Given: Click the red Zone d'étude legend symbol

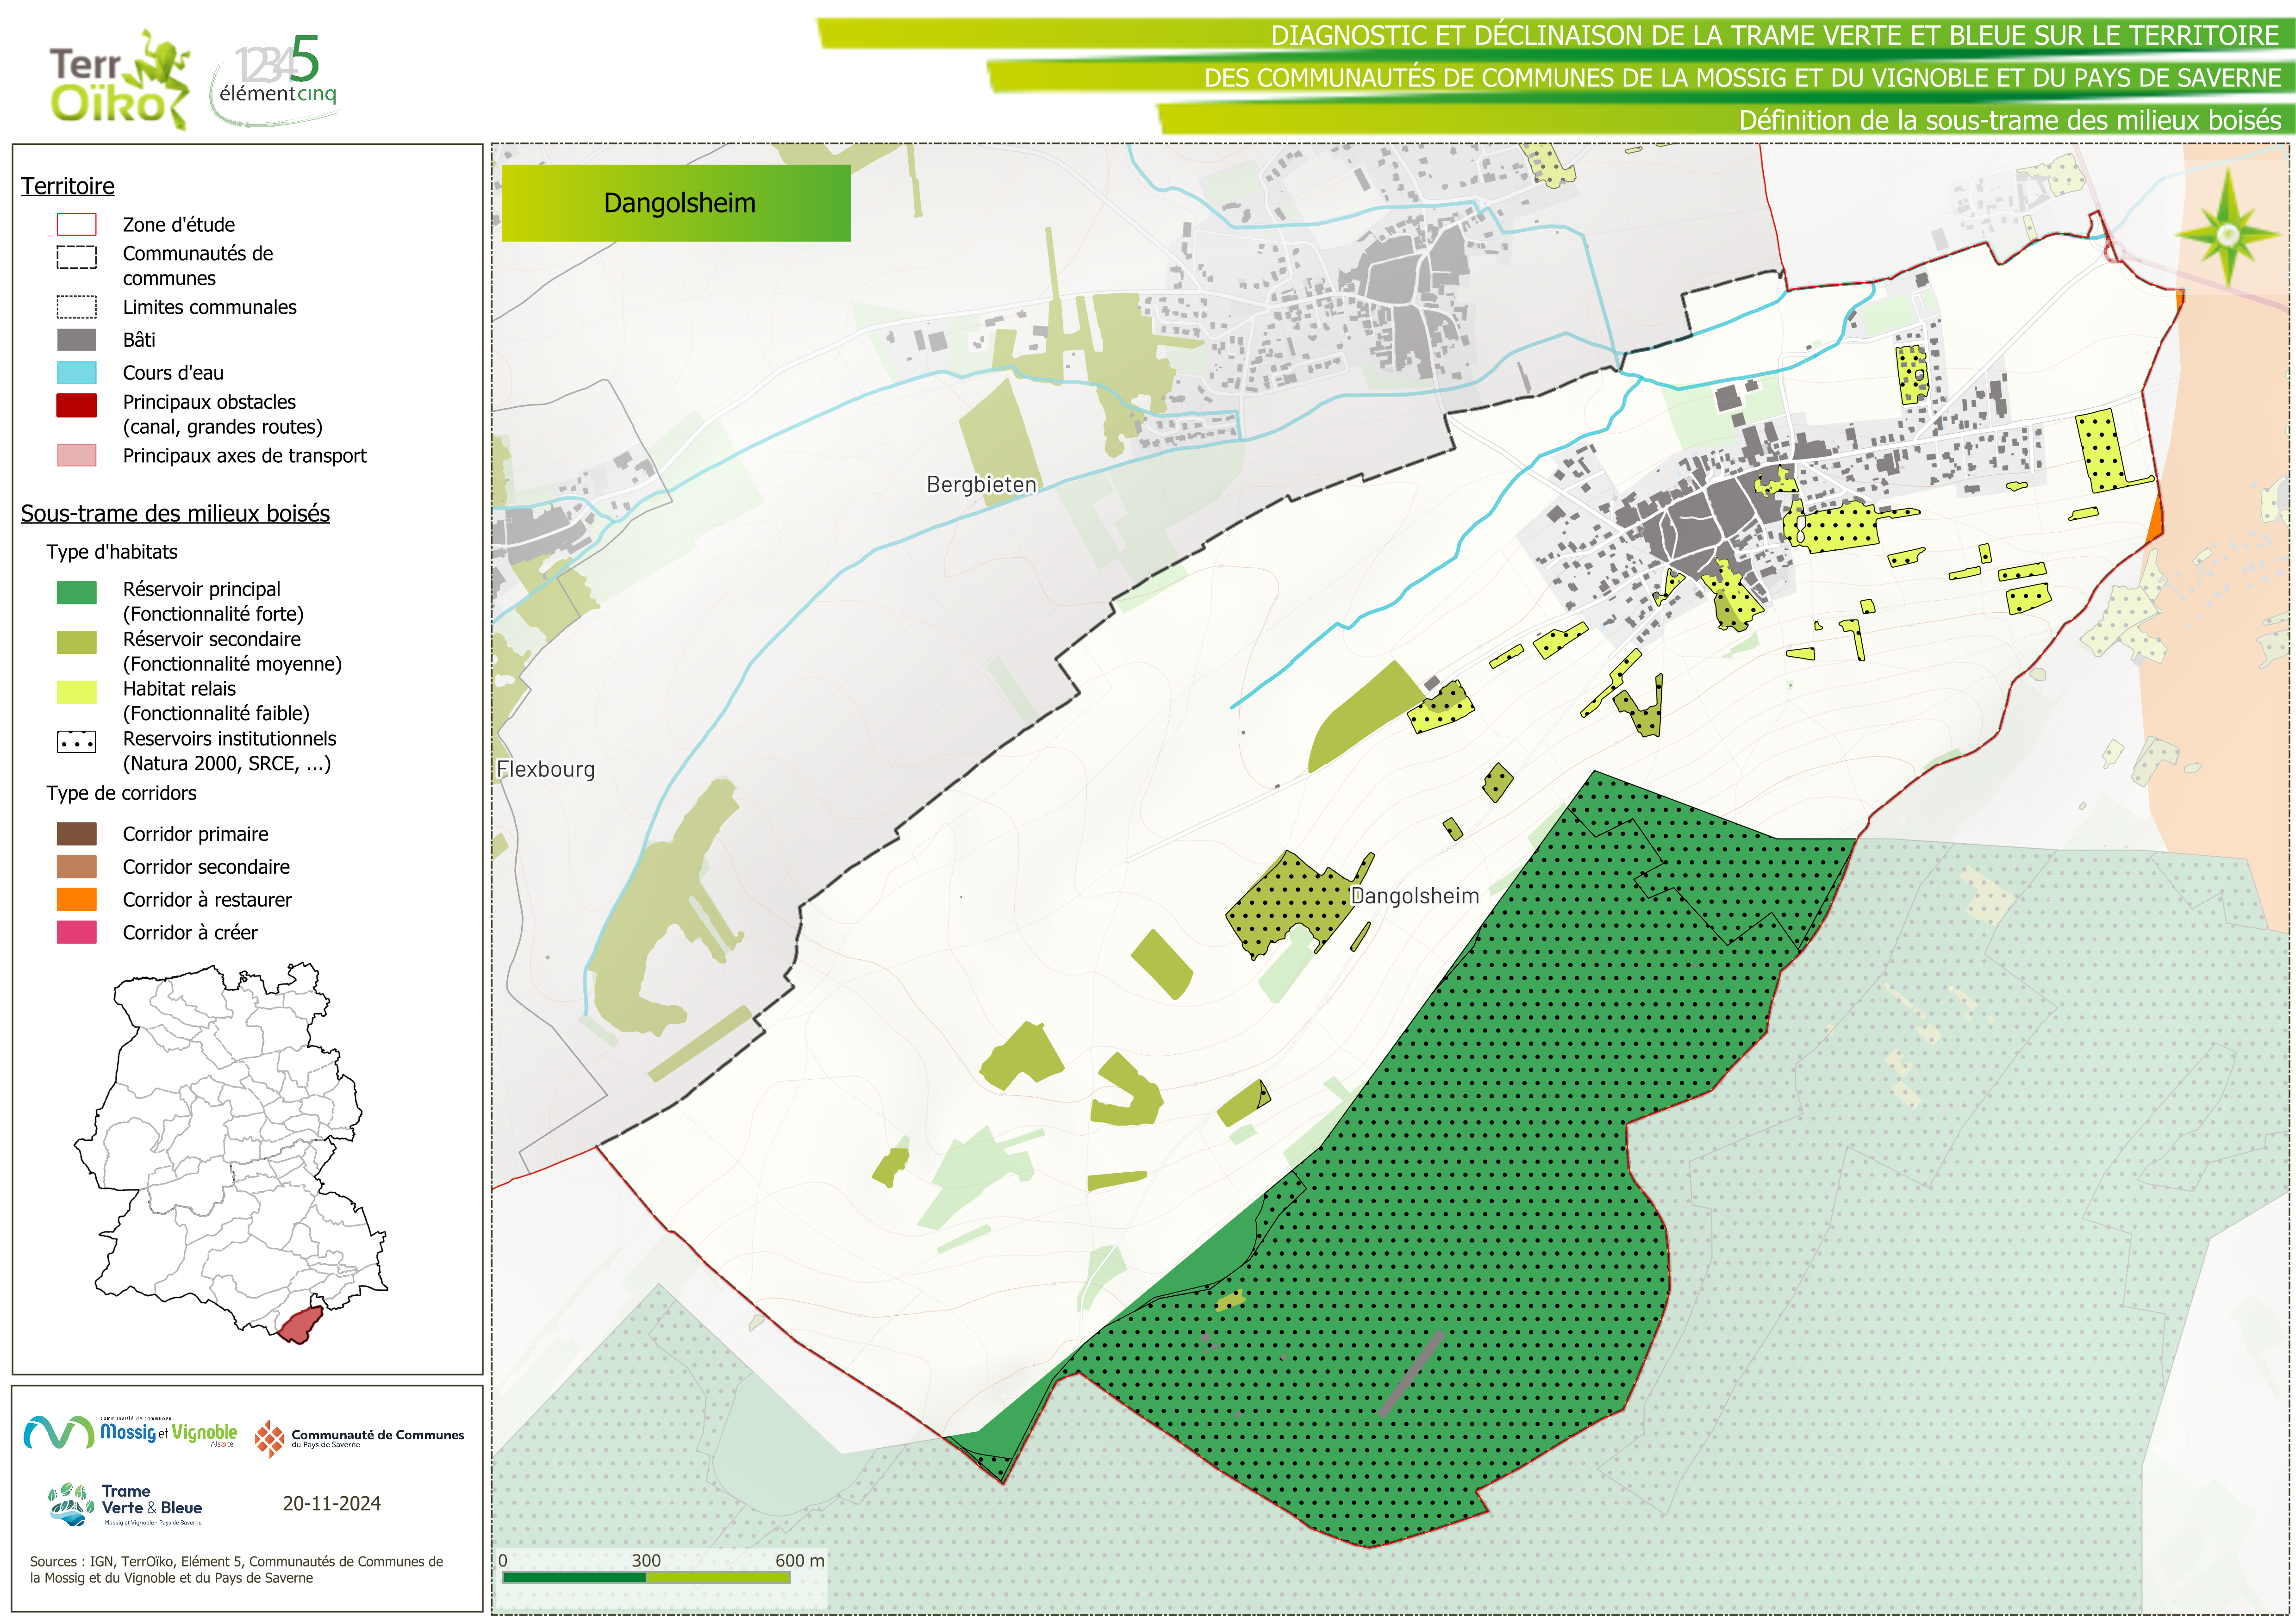Looking at the screenshot, I should (x=77, y=225).
